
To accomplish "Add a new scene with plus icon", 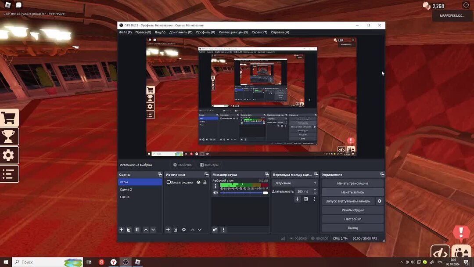I will (x=122, y=230).
